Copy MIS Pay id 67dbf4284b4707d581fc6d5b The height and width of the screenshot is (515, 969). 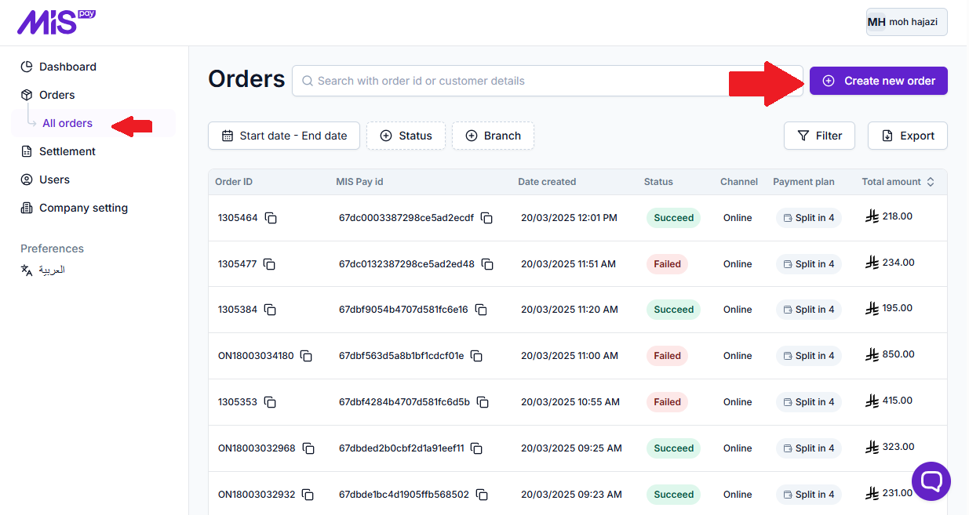click(x=483, y=402)
